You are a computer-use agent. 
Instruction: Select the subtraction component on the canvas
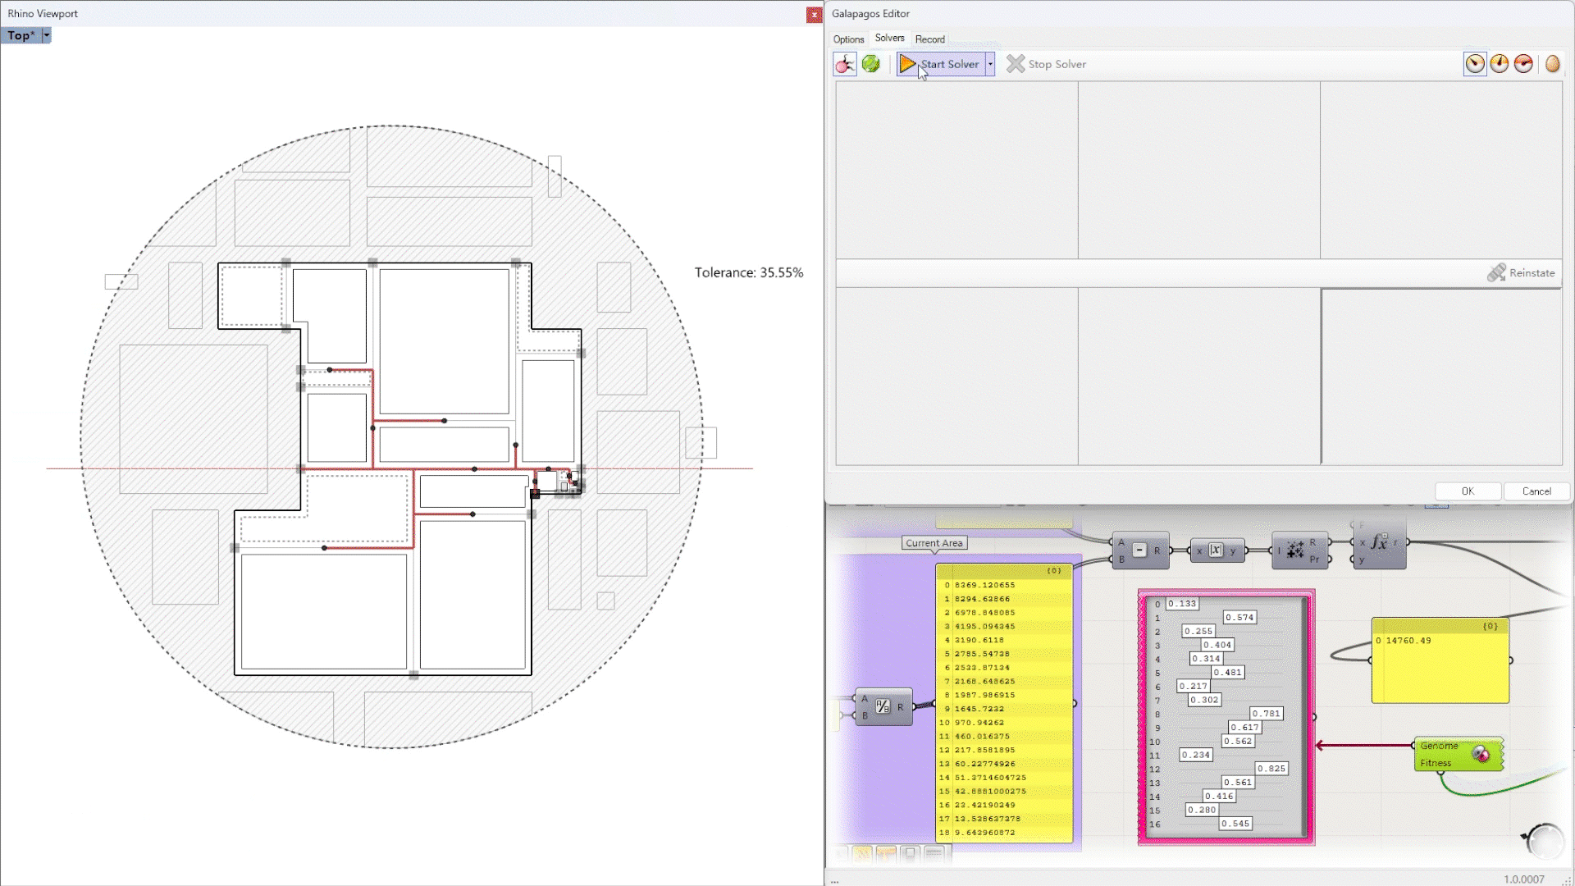pos(1139,550)
